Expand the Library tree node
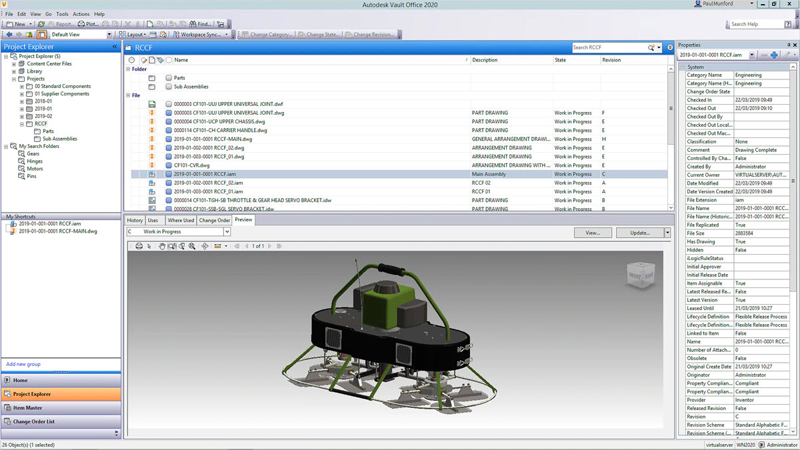This screenshot has height=450, width=800. point(14,71)
